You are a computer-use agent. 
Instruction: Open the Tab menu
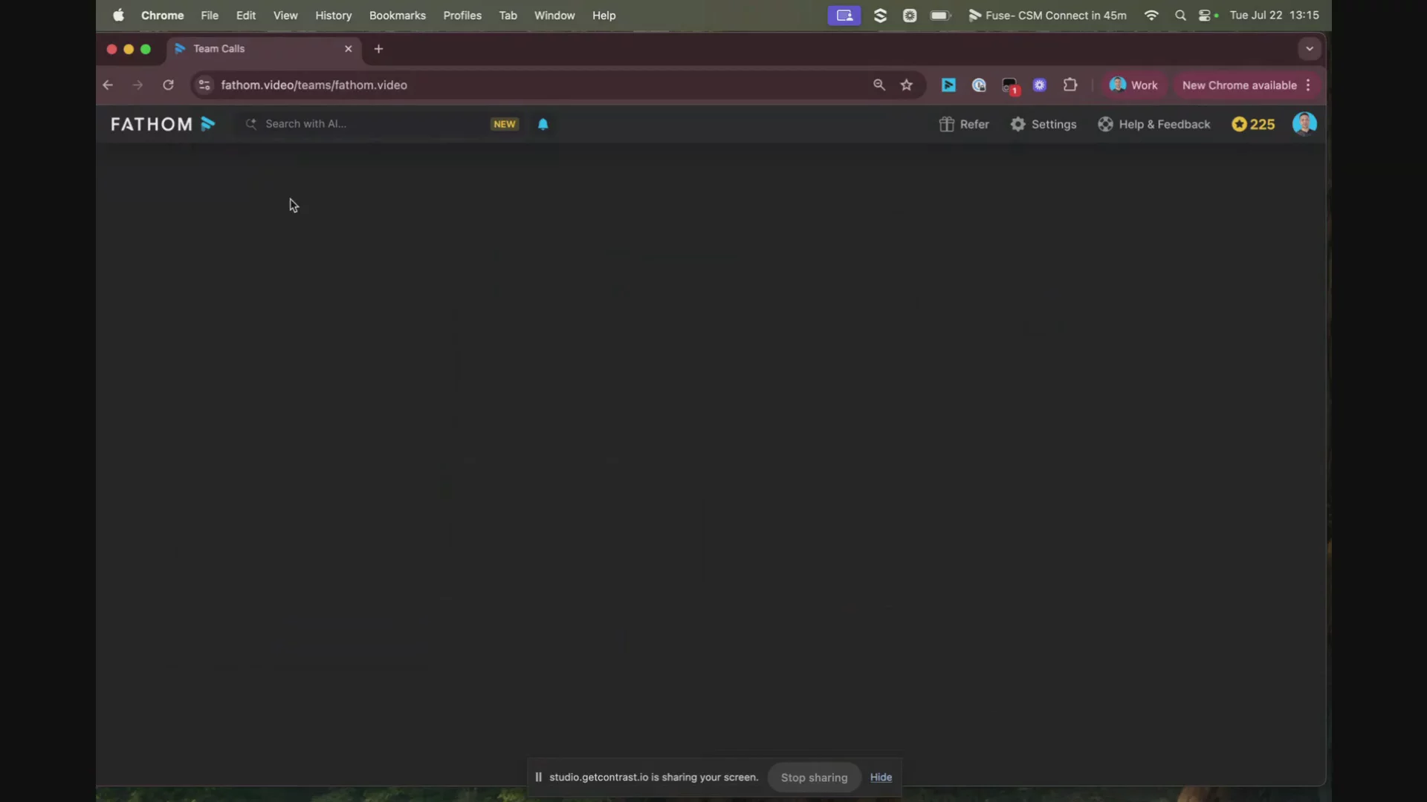(508, 15)
